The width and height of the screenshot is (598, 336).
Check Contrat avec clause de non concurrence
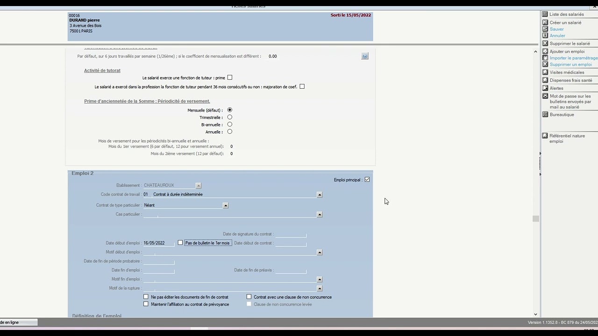point(249,297)
